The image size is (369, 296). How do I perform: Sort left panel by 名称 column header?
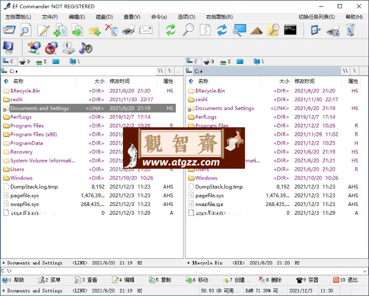[18, 81]
